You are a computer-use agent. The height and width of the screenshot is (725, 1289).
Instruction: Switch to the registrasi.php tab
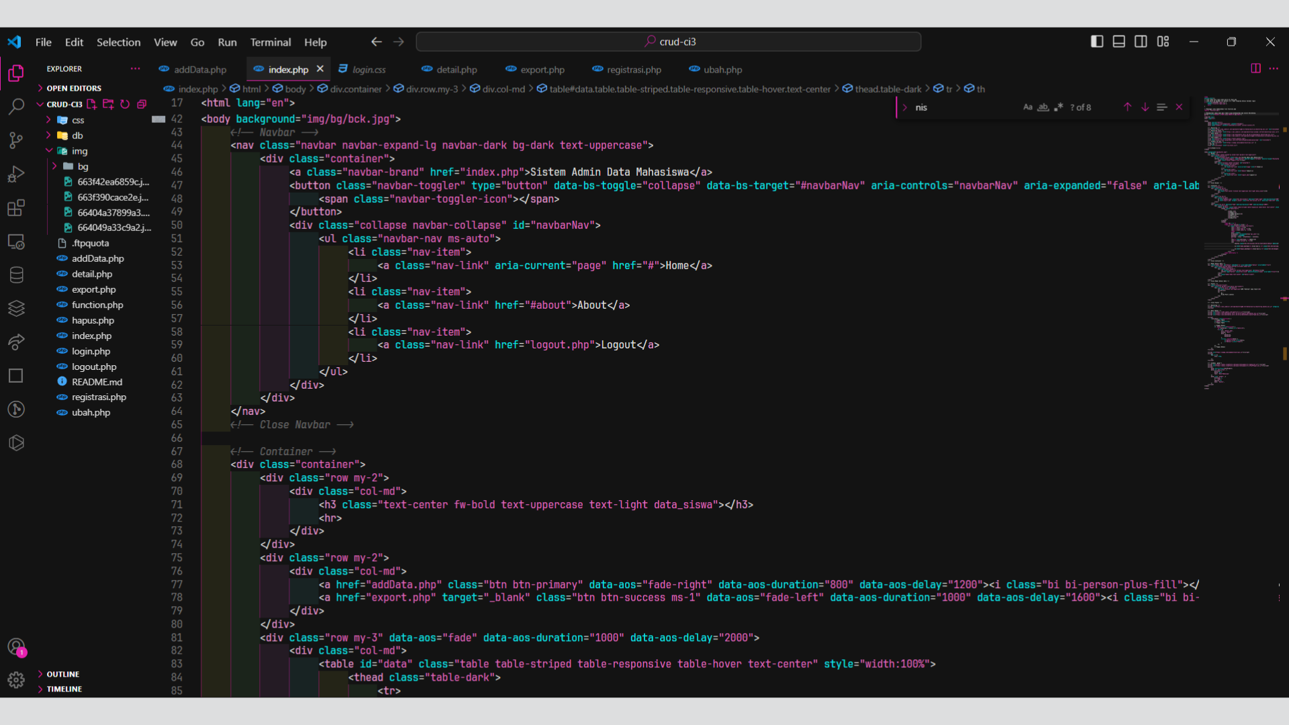(627, 69)
